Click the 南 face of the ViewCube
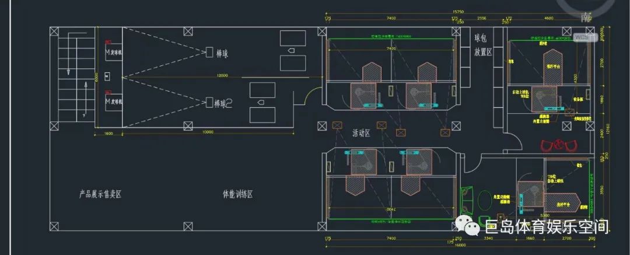This screenshot has height=255, width=630. (587, 18)
